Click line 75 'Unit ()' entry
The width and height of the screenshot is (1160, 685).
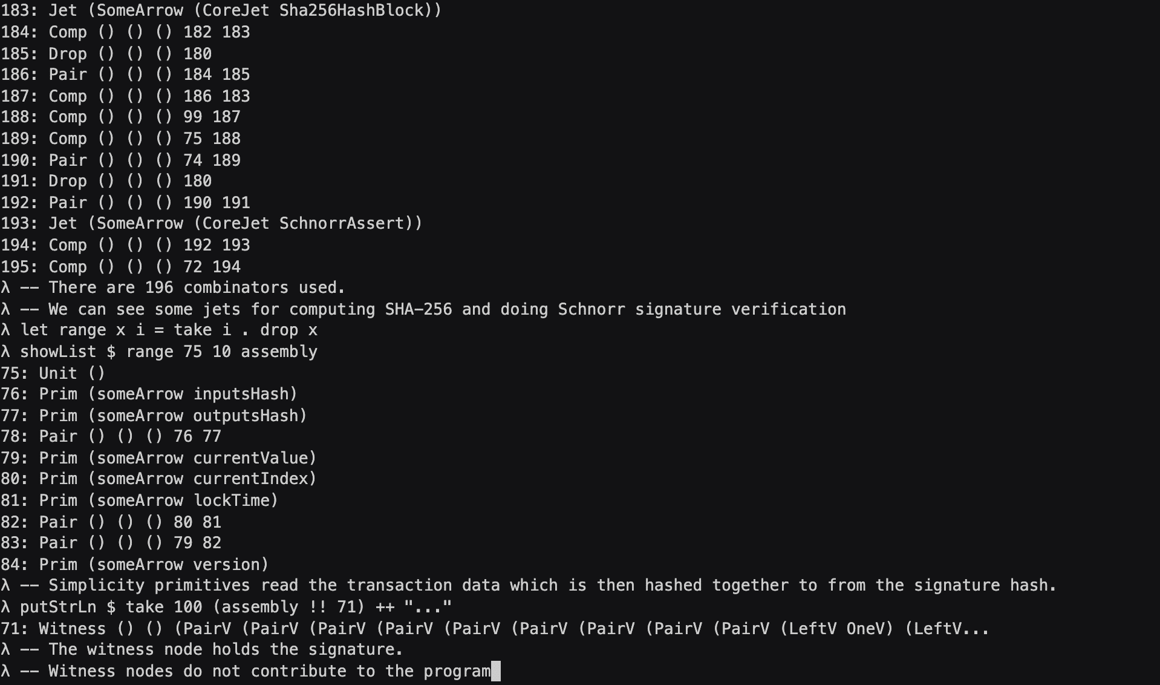(53, 373)
